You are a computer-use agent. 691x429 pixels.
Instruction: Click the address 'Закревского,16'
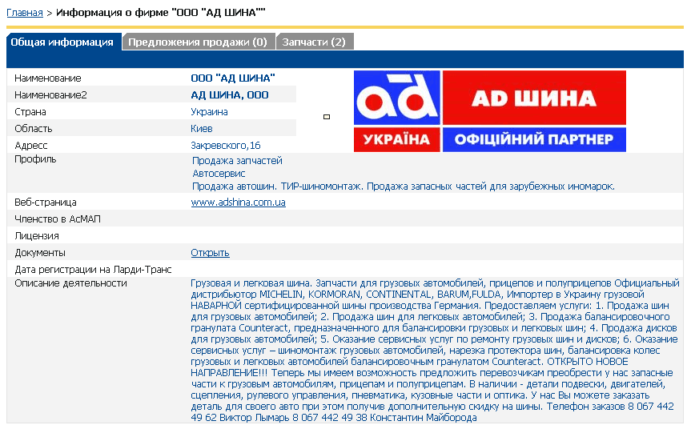(x=226, y=146)
